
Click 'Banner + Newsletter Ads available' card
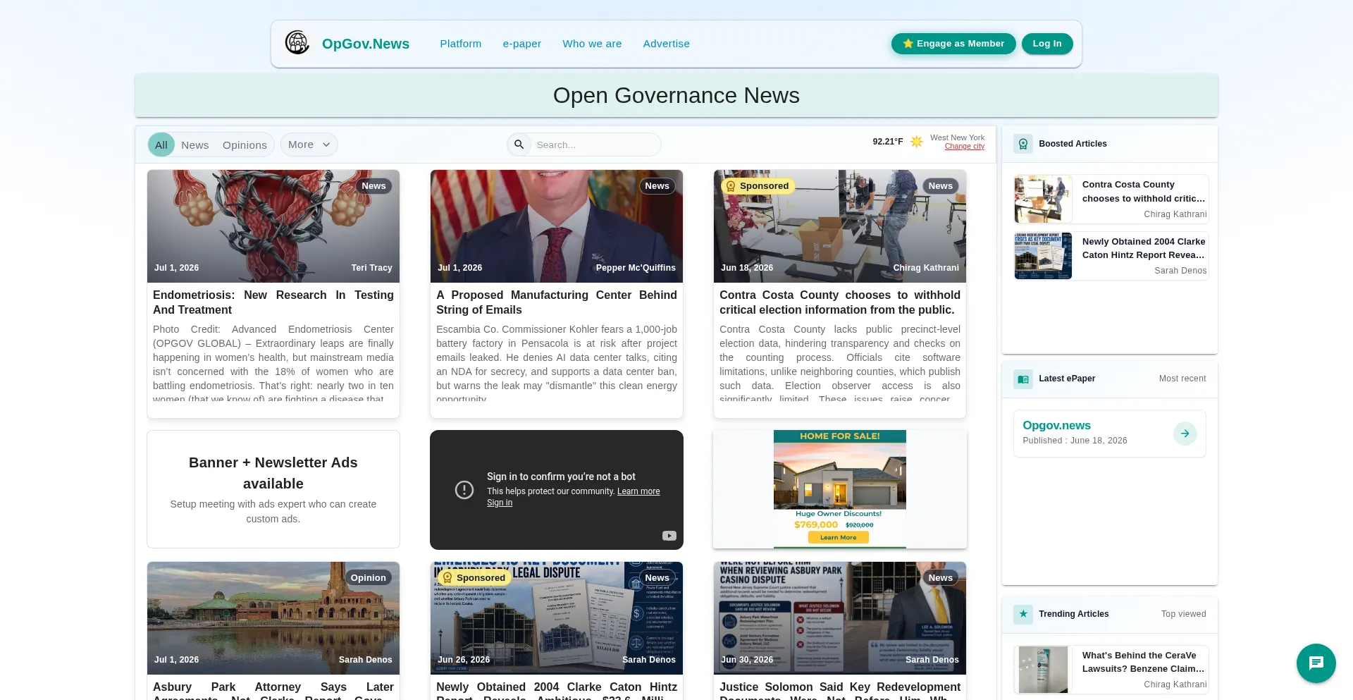coord(273,489)
